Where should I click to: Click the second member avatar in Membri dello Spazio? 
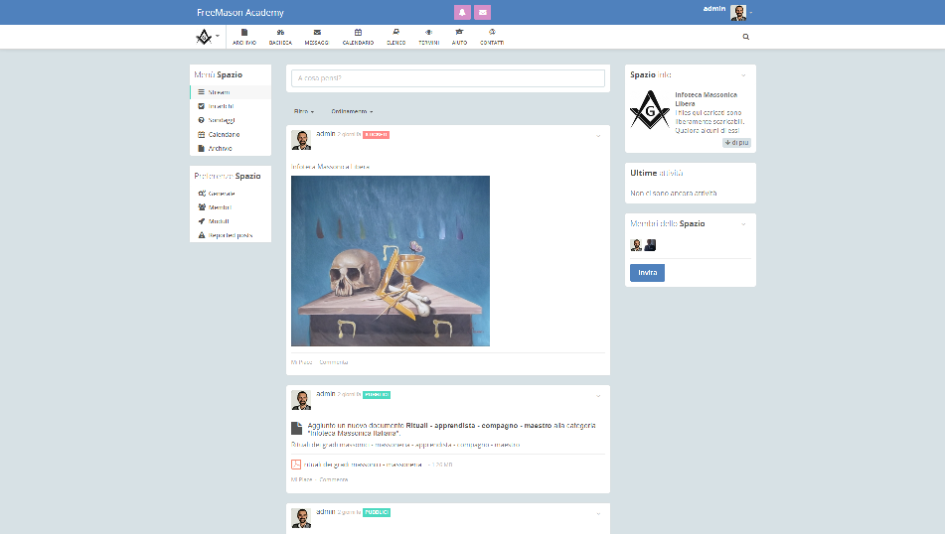point(650,245)
